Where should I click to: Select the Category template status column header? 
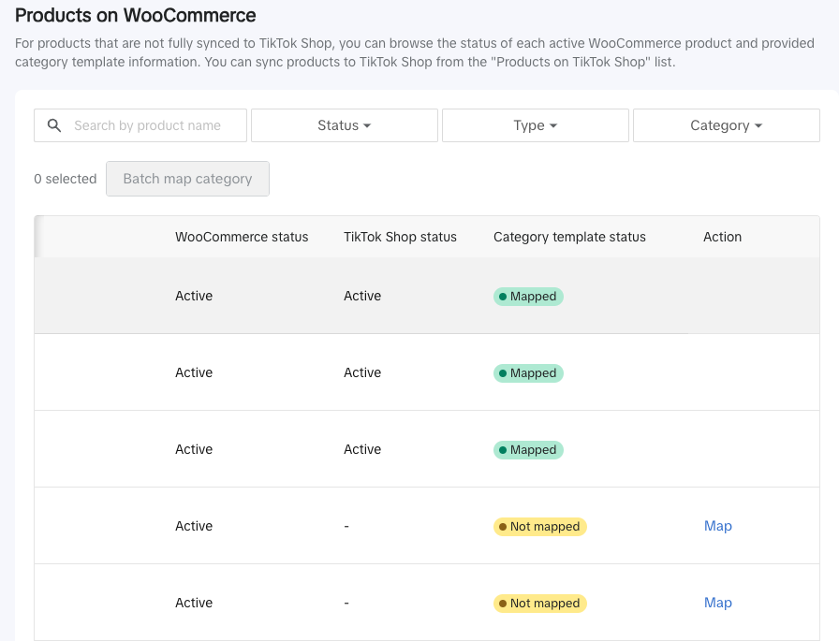(x=569, y=237)
